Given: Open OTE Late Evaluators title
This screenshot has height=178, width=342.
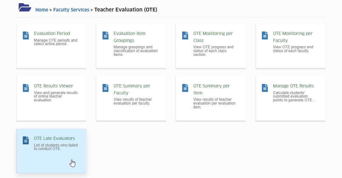Looking at the screenshot, I should click(x=54, y=138).
